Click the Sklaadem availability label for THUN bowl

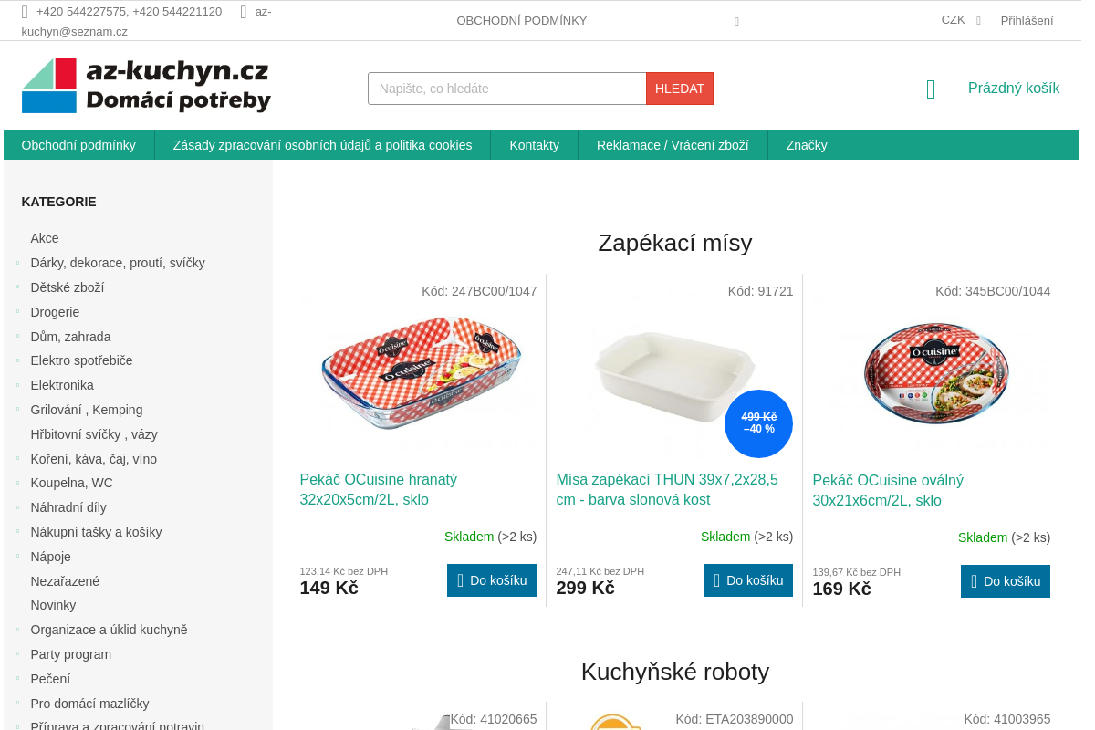pos(725,537)
